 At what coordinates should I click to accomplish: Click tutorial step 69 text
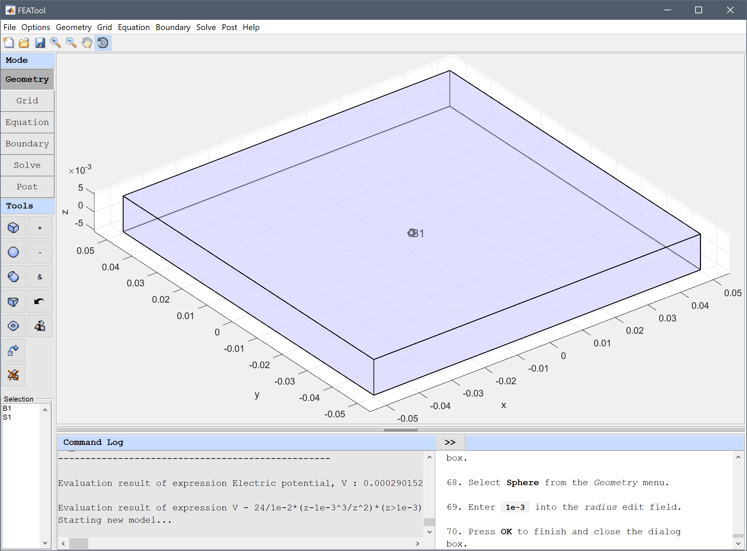point(564,507)
